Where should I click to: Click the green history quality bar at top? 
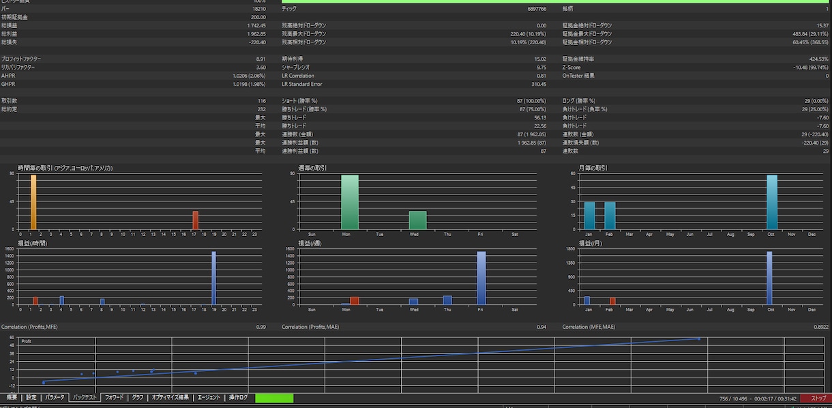pyautogui.click(x=556, y=1)
